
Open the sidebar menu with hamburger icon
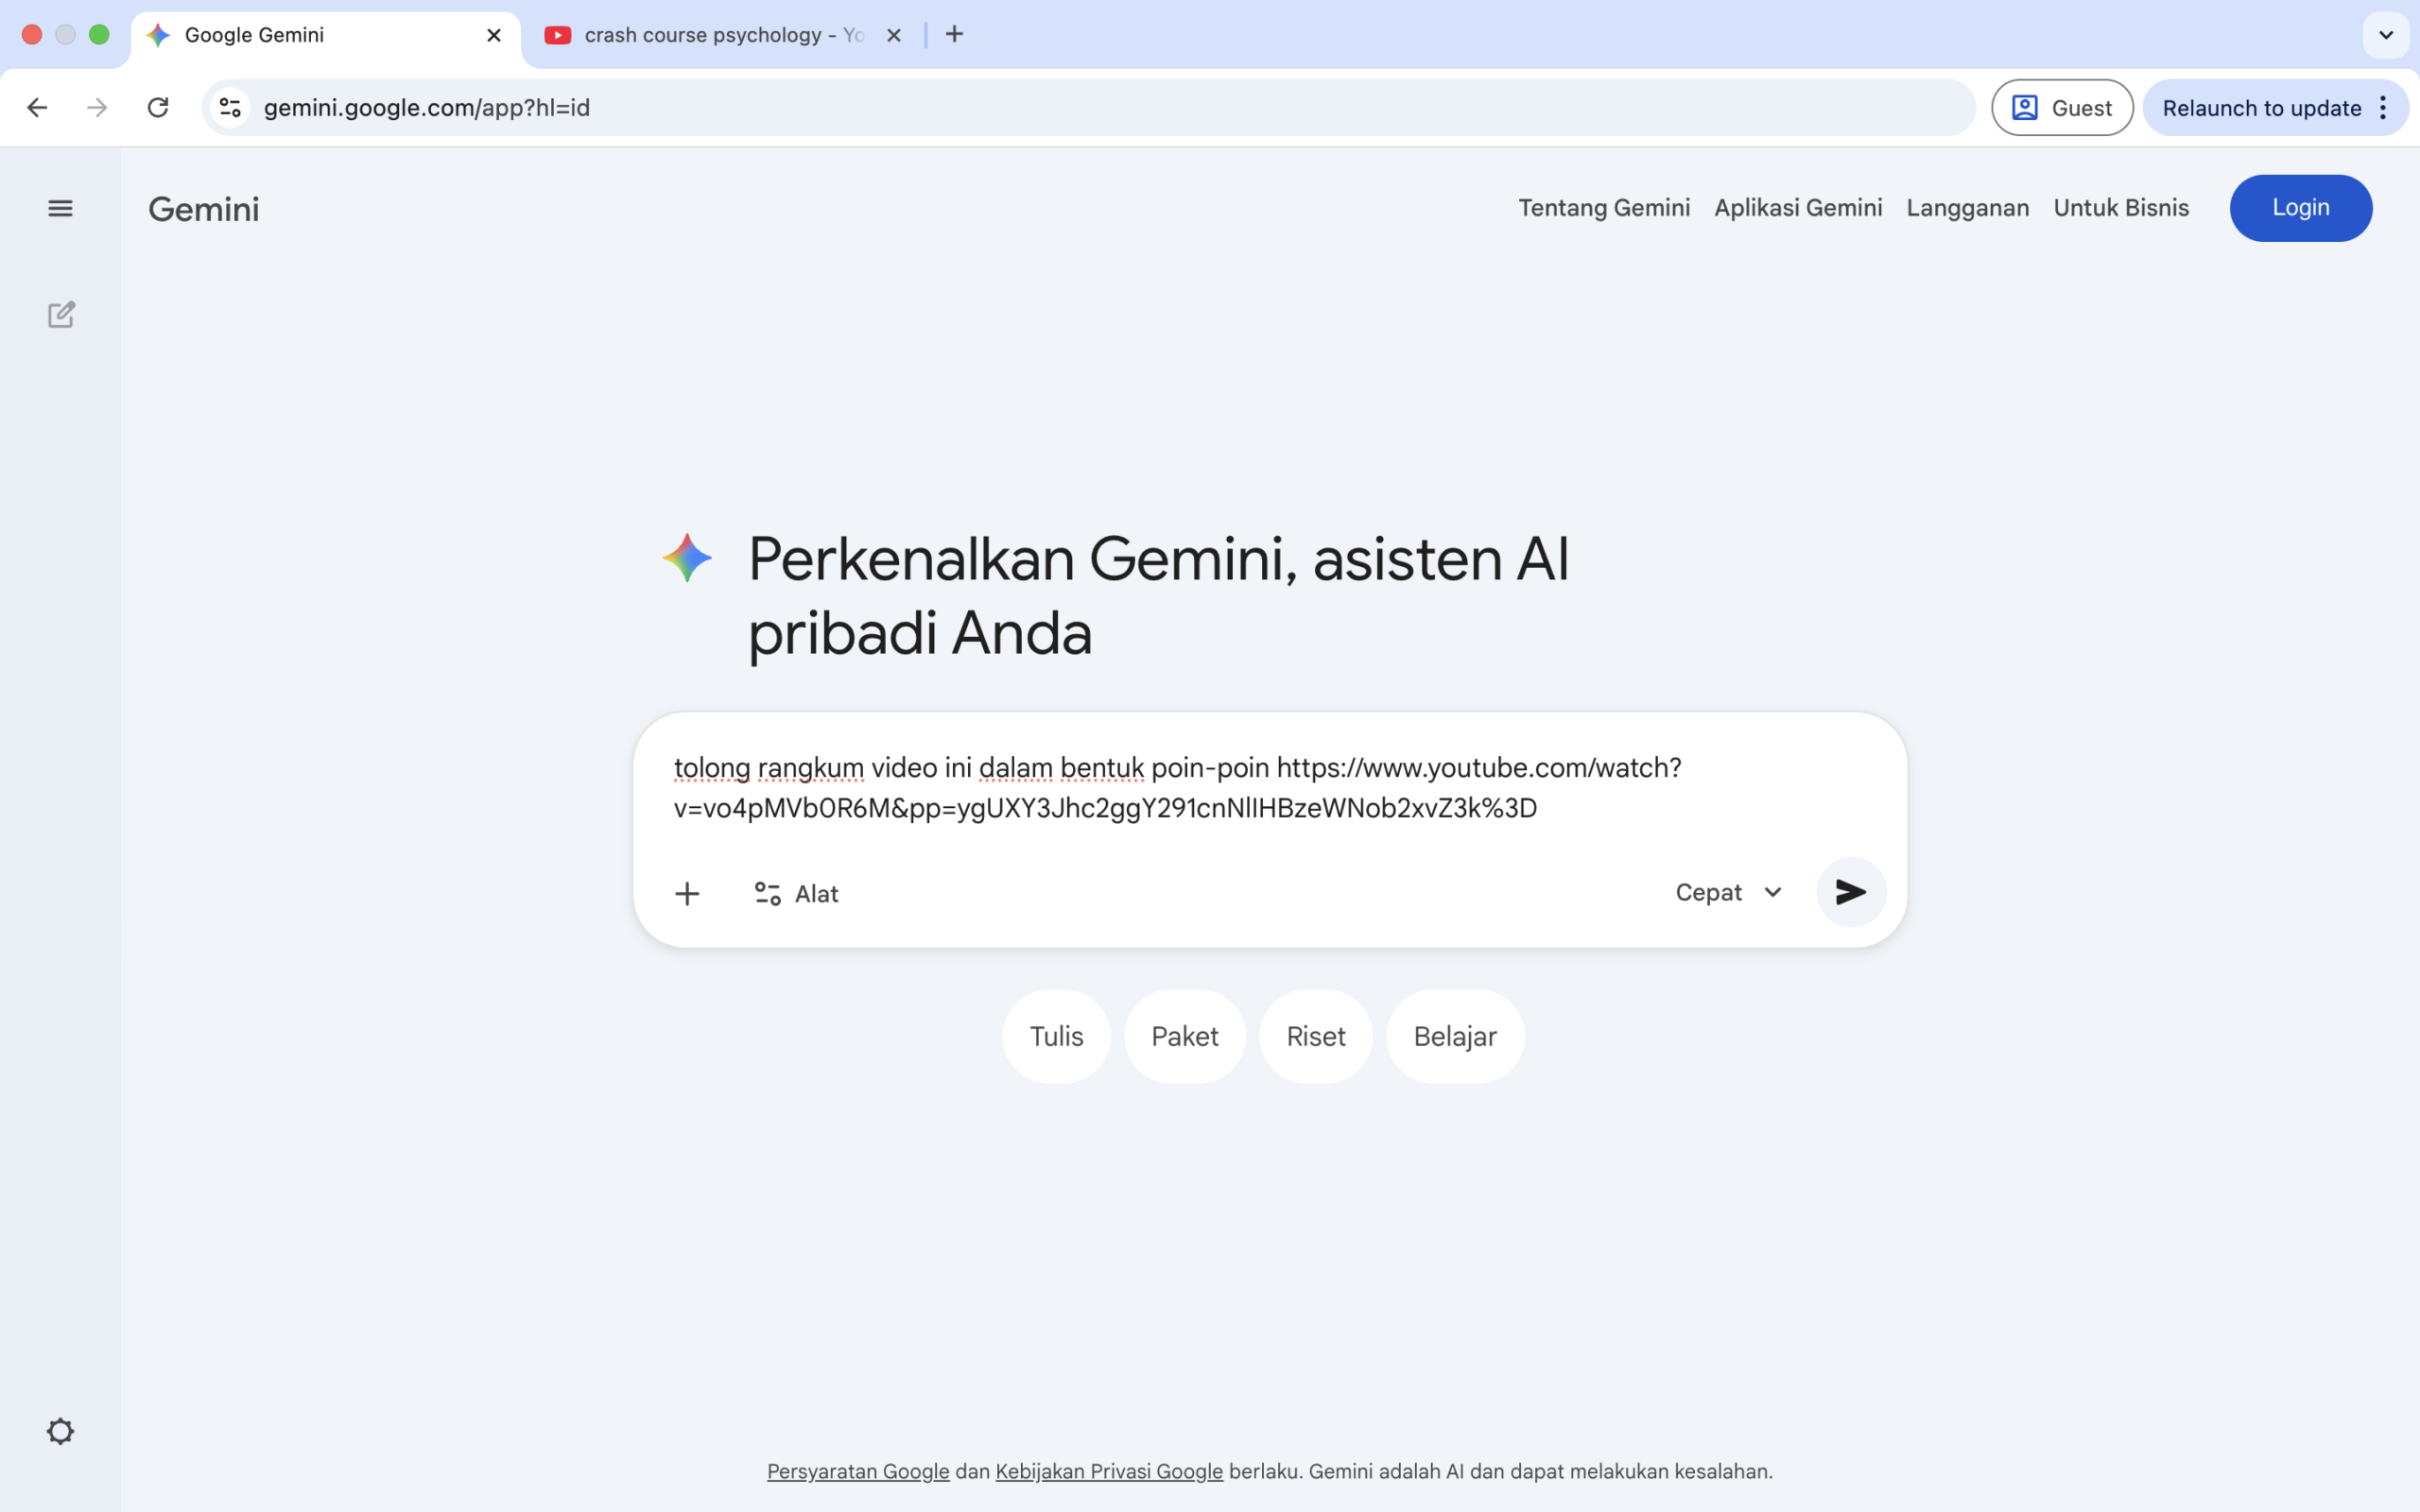[61, 208]
